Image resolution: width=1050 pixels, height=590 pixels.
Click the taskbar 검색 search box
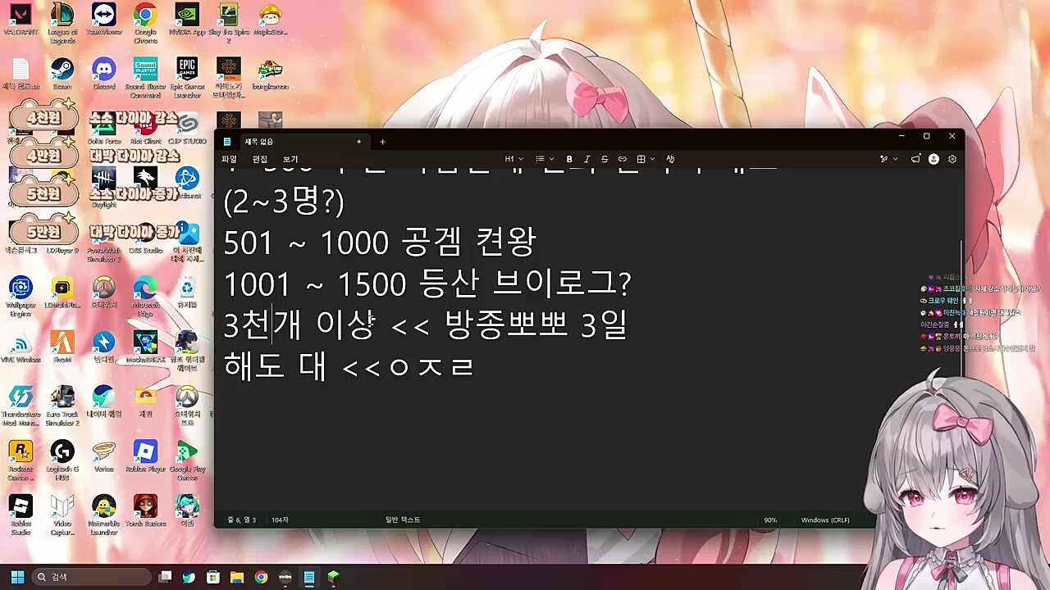92,577
